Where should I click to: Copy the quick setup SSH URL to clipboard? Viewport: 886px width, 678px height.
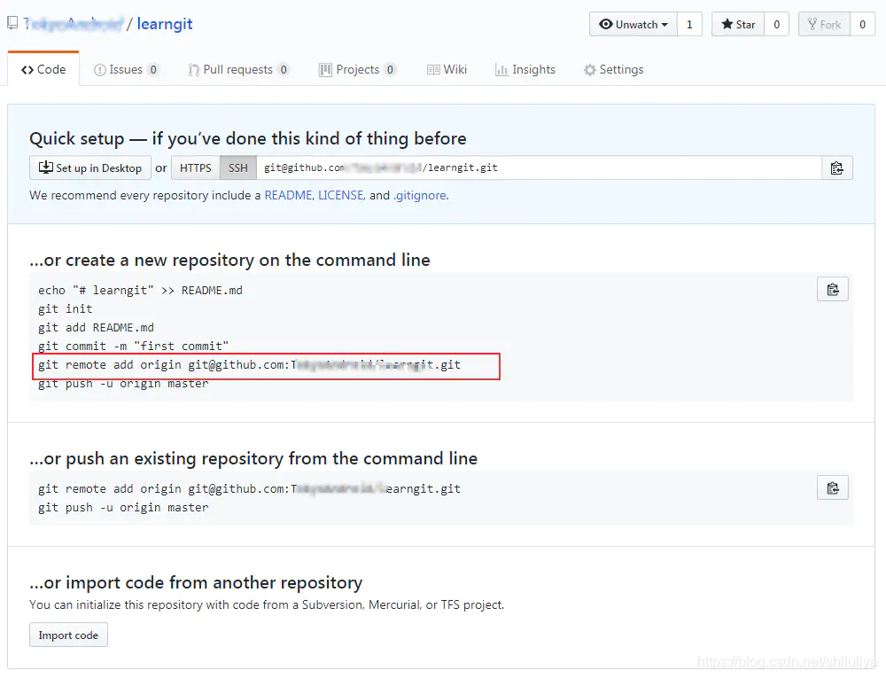(x=837, y=168)
